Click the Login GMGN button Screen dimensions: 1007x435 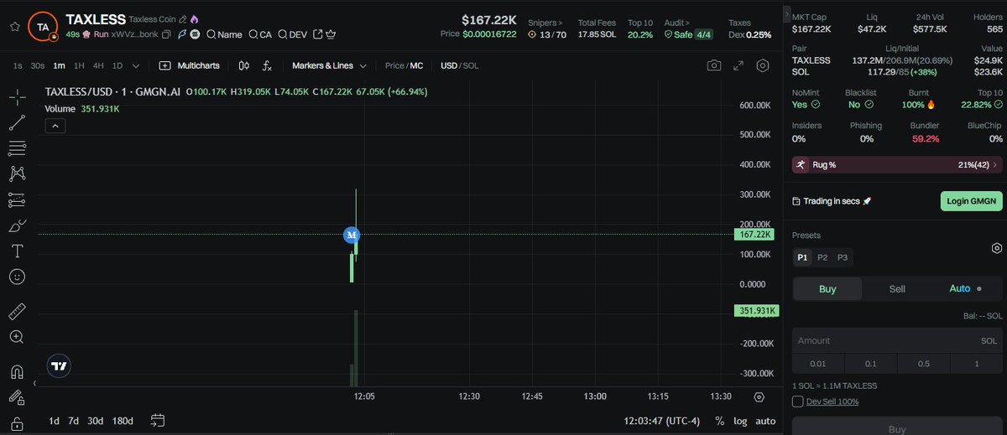(971, 201)
